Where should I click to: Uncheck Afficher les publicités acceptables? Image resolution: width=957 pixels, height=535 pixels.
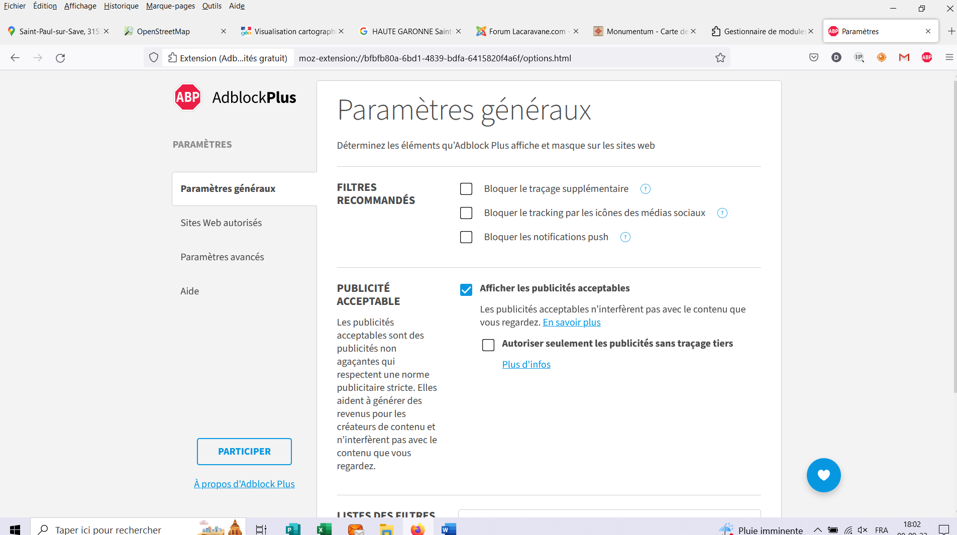(x=466, y=290)
